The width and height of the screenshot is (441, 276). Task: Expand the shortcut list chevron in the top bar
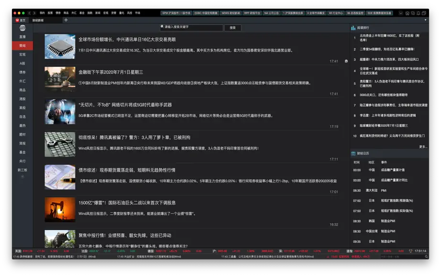[x=401, y=13]
